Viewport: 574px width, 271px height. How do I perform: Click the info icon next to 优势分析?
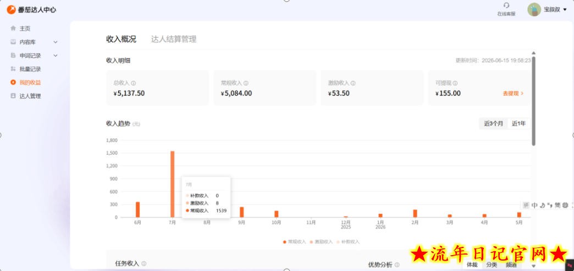coord(397,265)
